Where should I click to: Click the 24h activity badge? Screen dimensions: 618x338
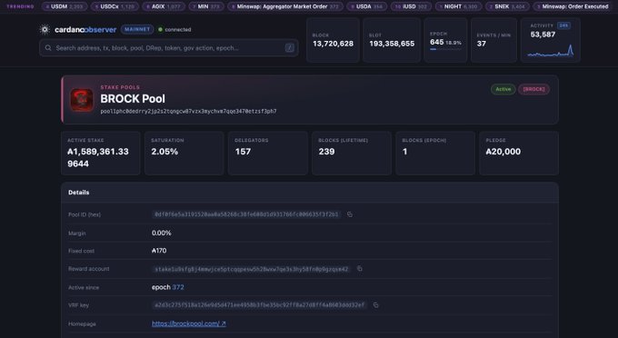tap(564, 25)
